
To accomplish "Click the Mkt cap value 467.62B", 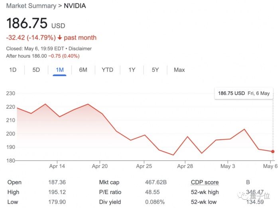I will coord(156,183).
